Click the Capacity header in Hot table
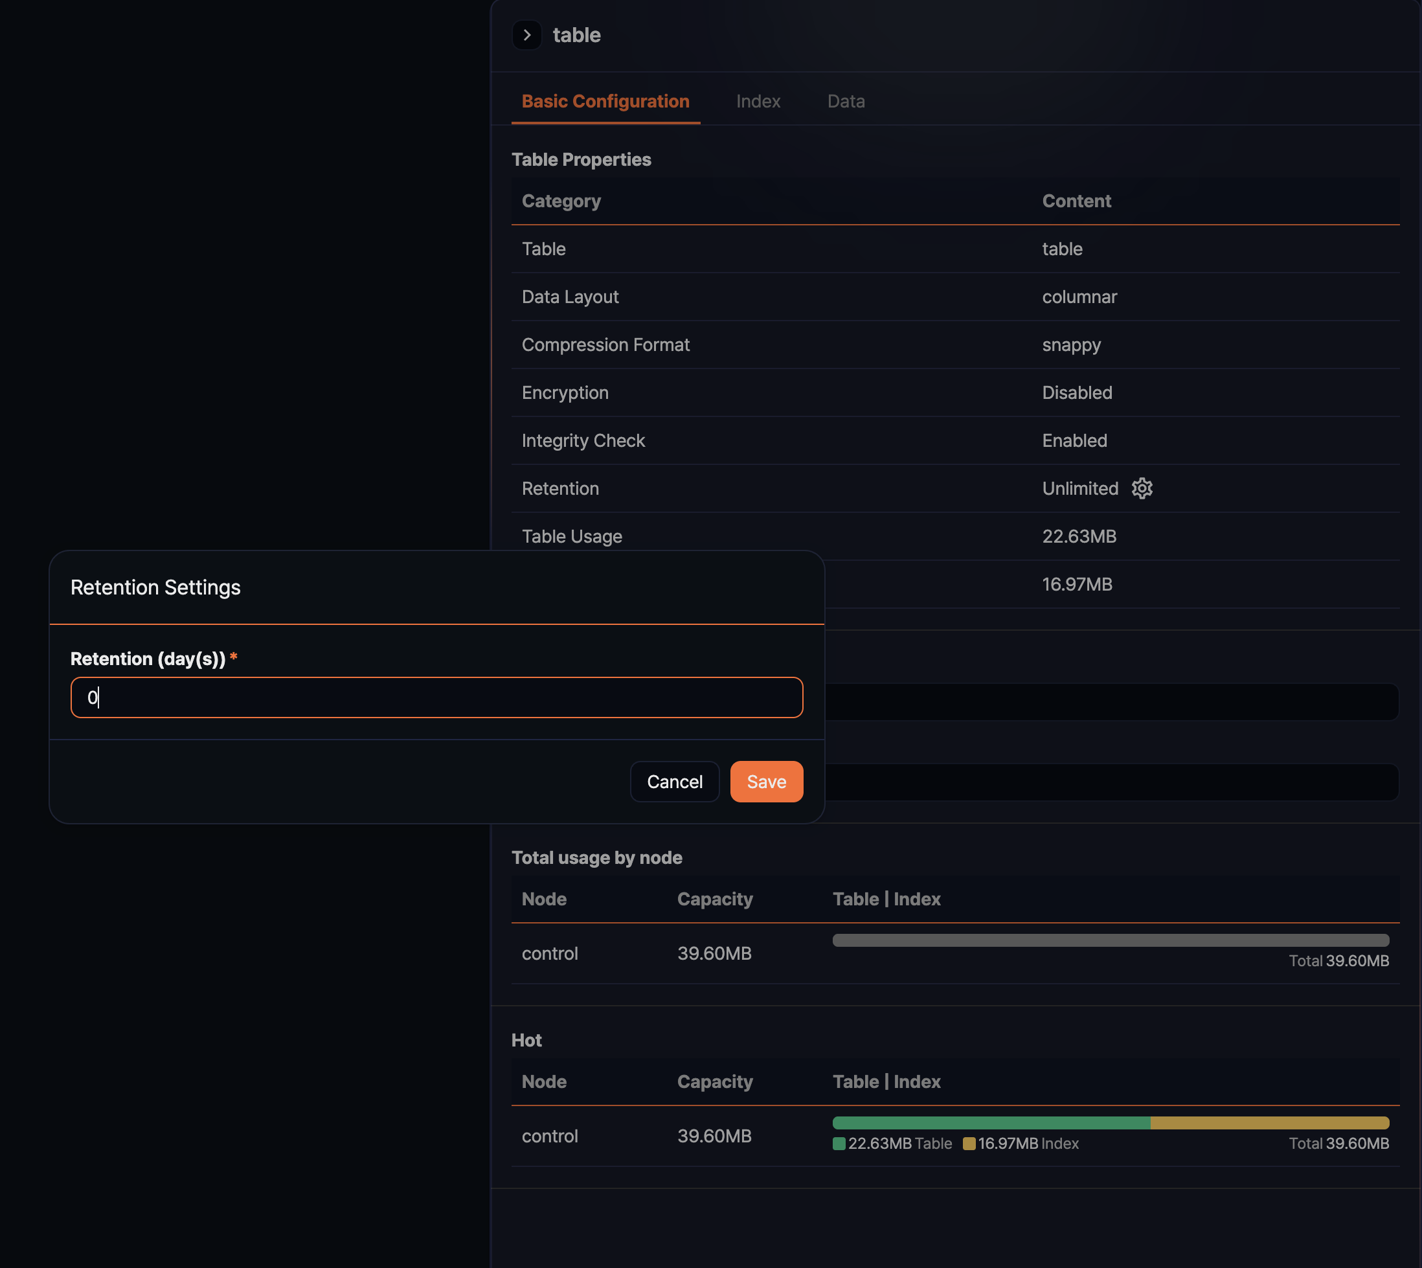 pos(714,1081)
